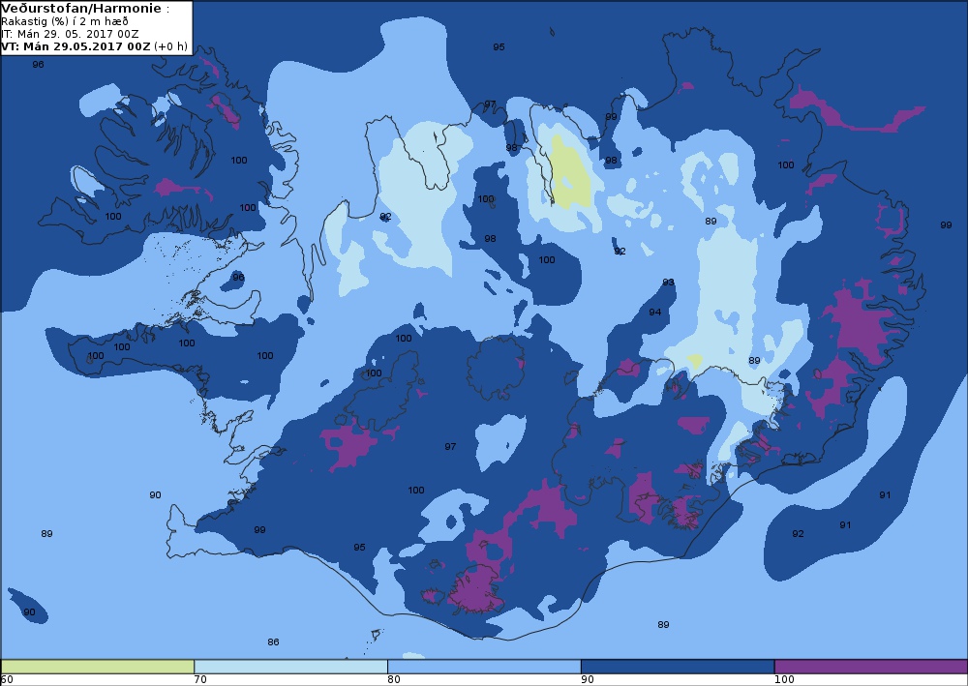This screenshot has width=968, height=686.
Task: Click the "Rakastig (%) í 2 m hæð" line
Action: click(x=65, y=21)
